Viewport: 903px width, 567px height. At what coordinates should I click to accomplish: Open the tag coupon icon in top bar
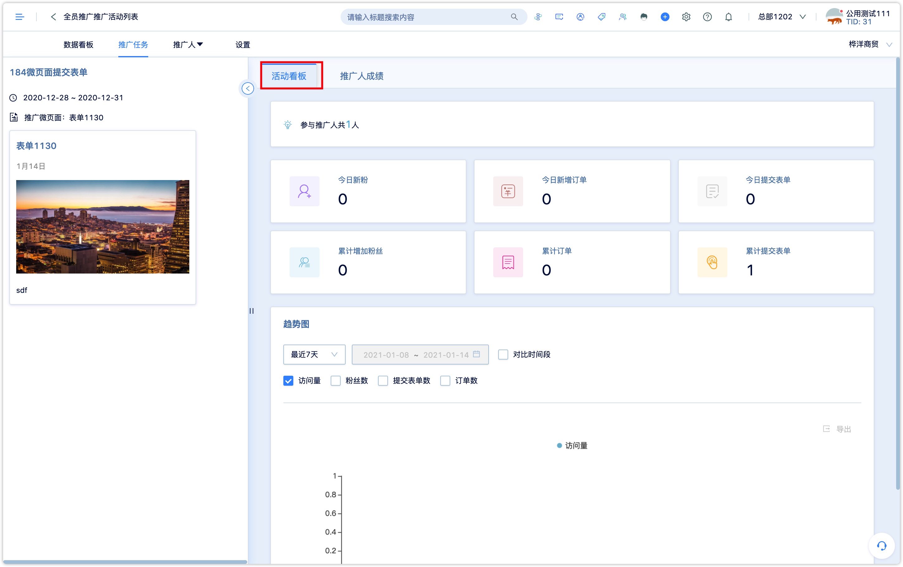pos(601,17)
